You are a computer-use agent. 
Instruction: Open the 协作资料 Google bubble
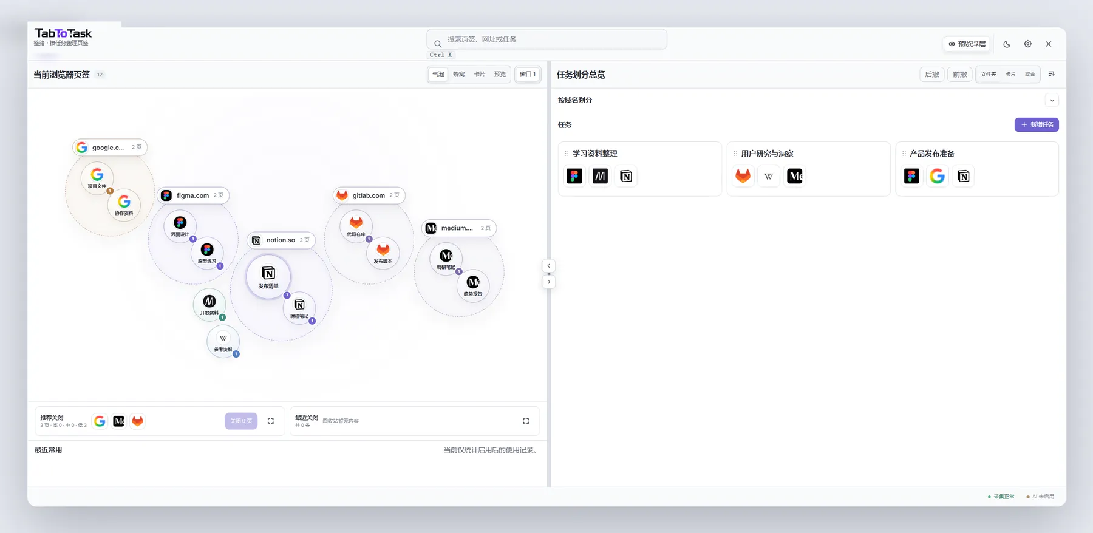click(x=124, y=205)
